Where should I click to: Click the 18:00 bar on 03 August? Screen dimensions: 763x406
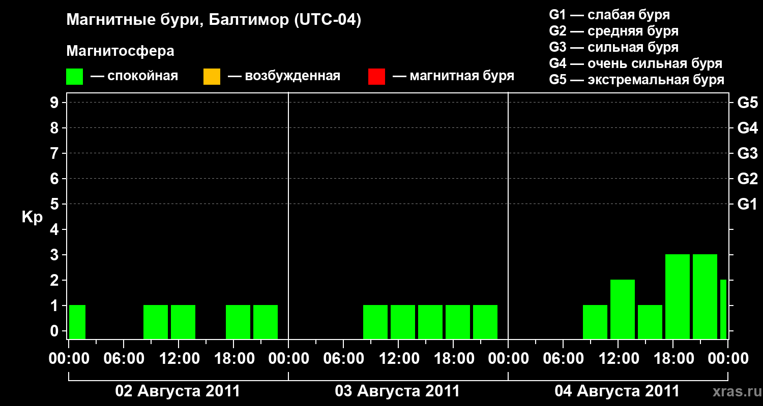tap(458, 322)
